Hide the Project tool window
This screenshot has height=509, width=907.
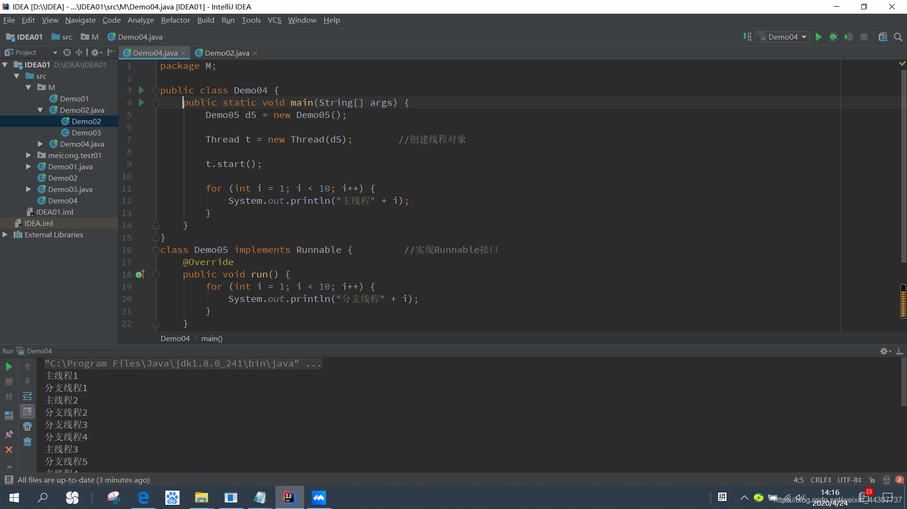pyautogui.click(x=111, y=52)
